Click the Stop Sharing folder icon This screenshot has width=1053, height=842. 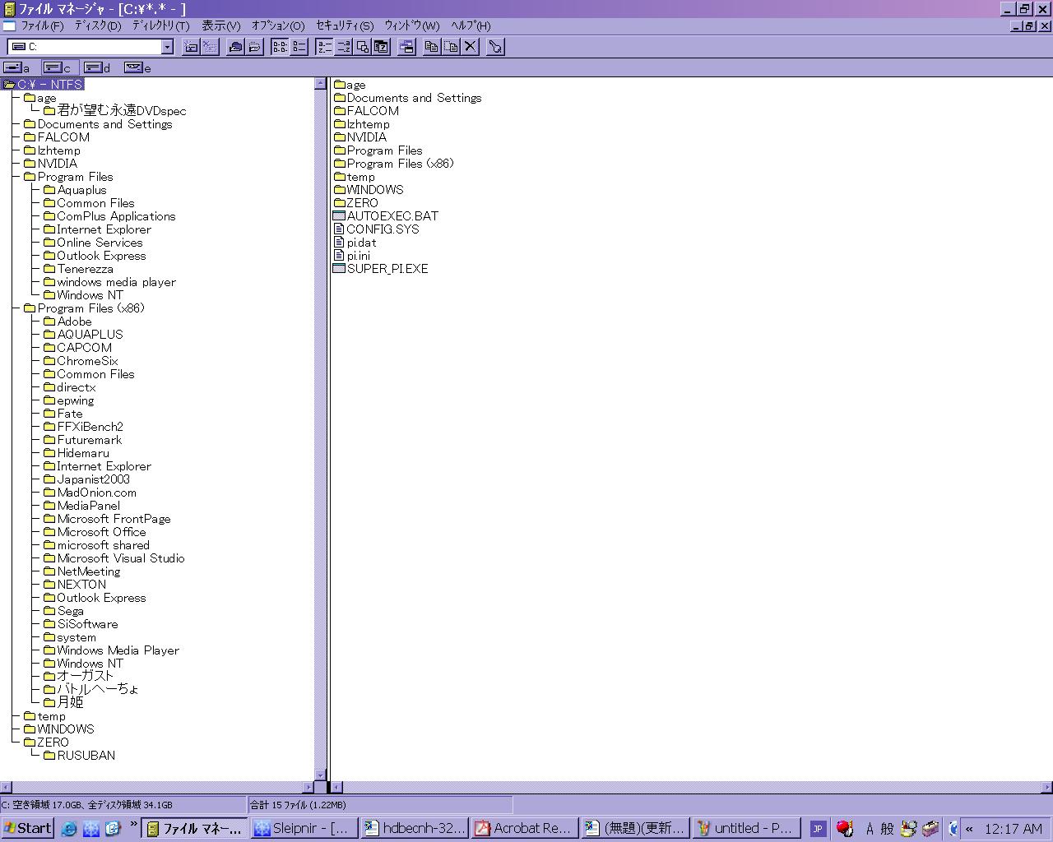(254, 47)
